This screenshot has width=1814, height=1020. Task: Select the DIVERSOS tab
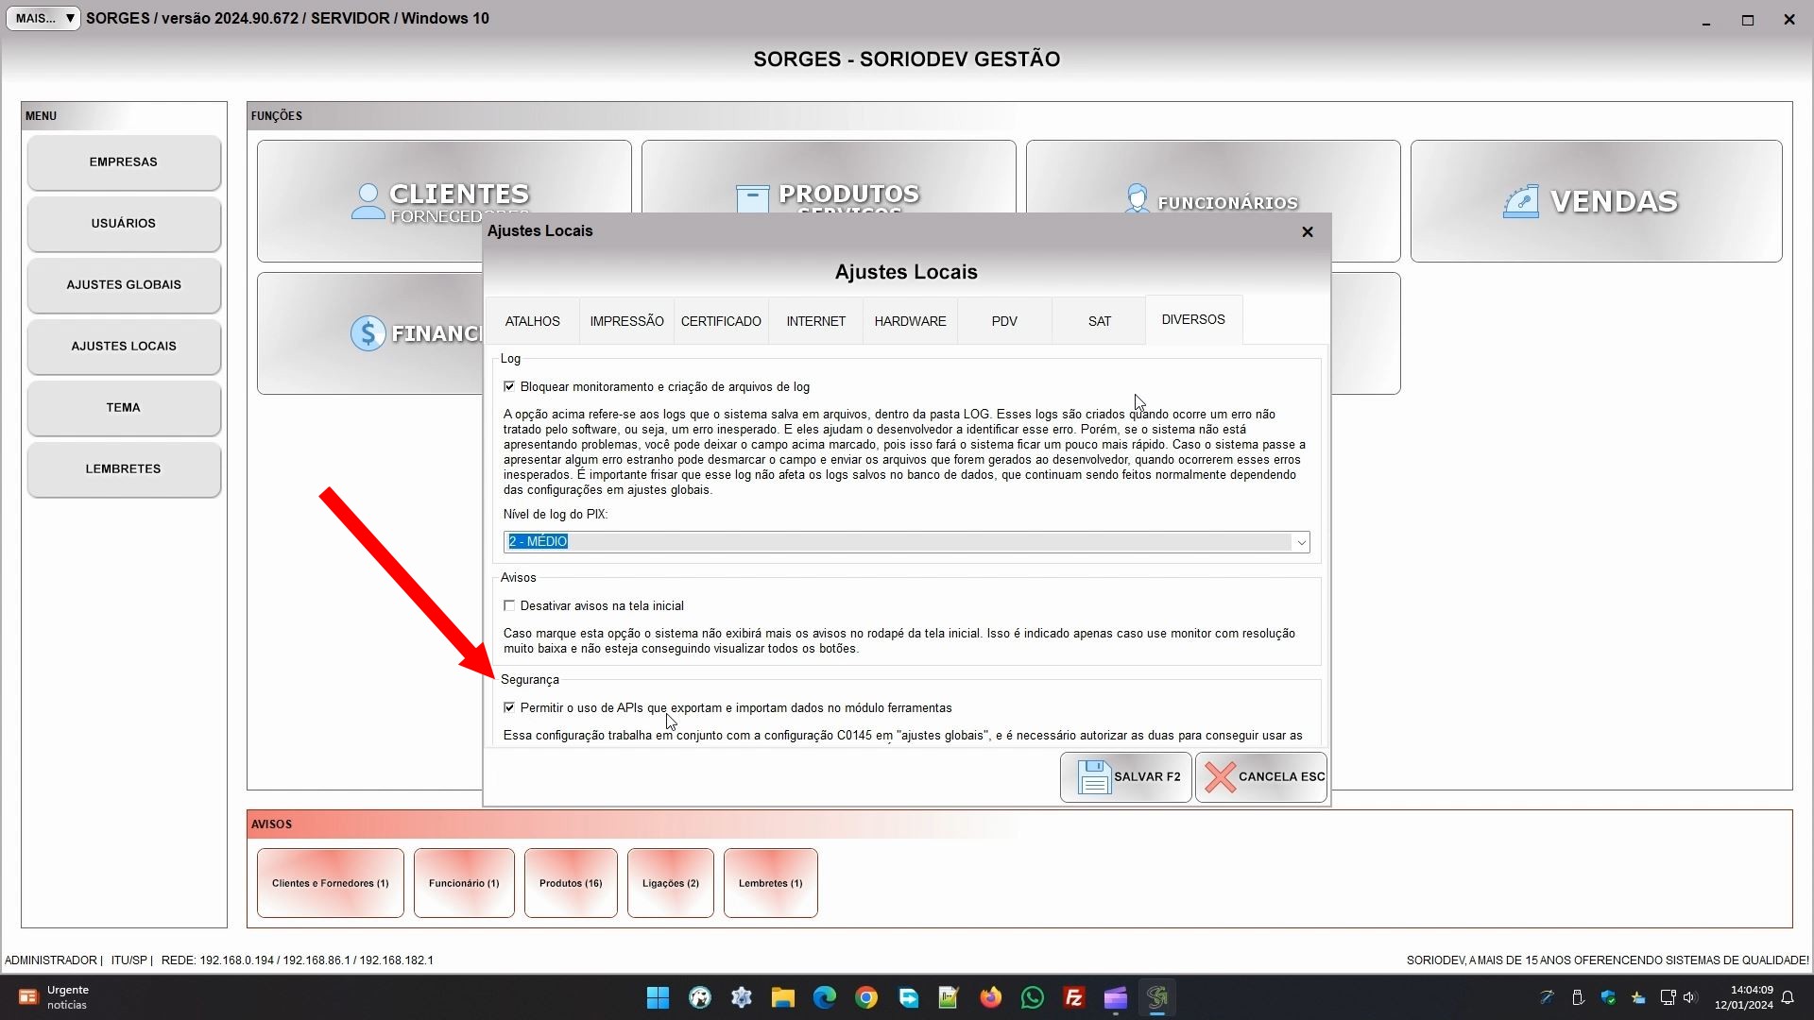(1193, 319)
